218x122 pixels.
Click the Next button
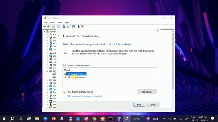139,105
